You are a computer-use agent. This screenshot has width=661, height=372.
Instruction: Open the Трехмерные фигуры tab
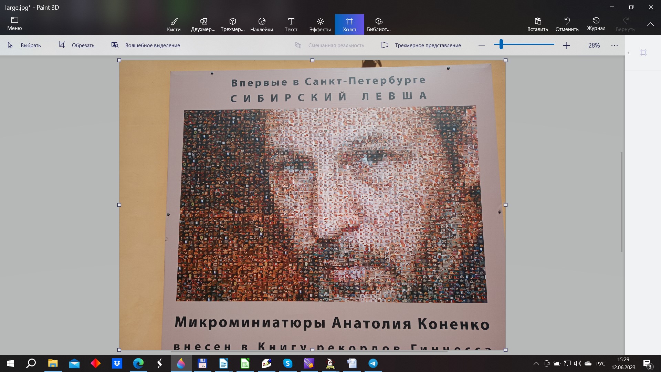click(x=233, y=24)
